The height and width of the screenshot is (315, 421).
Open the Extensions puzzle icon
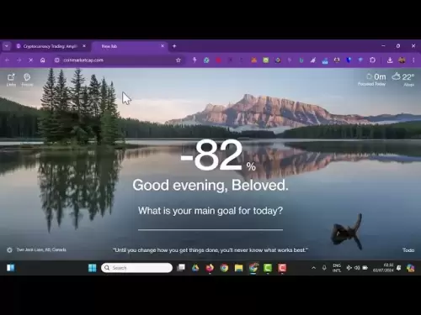(x=372, y=60)
